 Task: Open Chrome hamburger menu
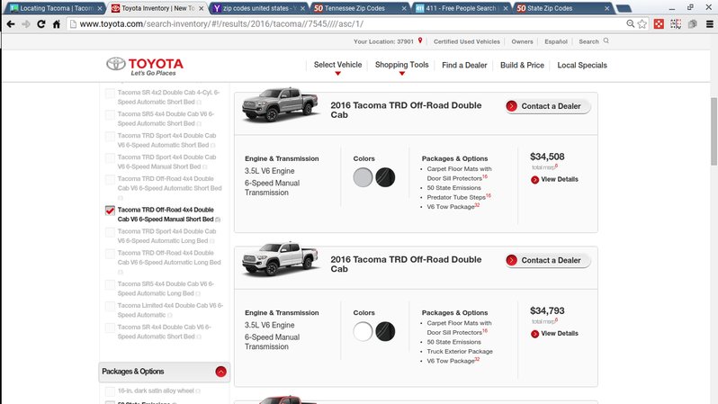click(x=709, y=24)
